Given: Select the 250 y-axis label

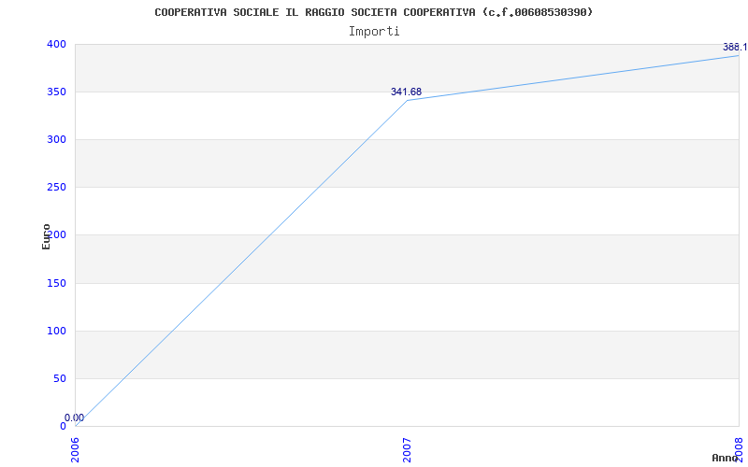Looking at the screenshot, I should pyautogui.click(x=56, y=188).
